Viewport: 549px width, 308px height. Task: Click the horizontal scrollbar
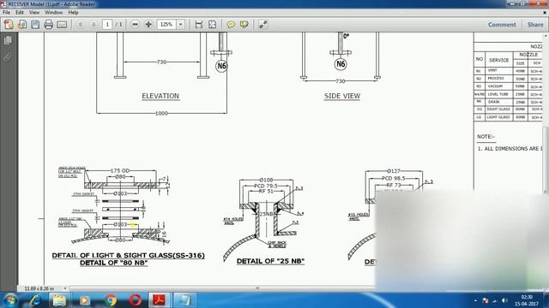coord(257,288)
